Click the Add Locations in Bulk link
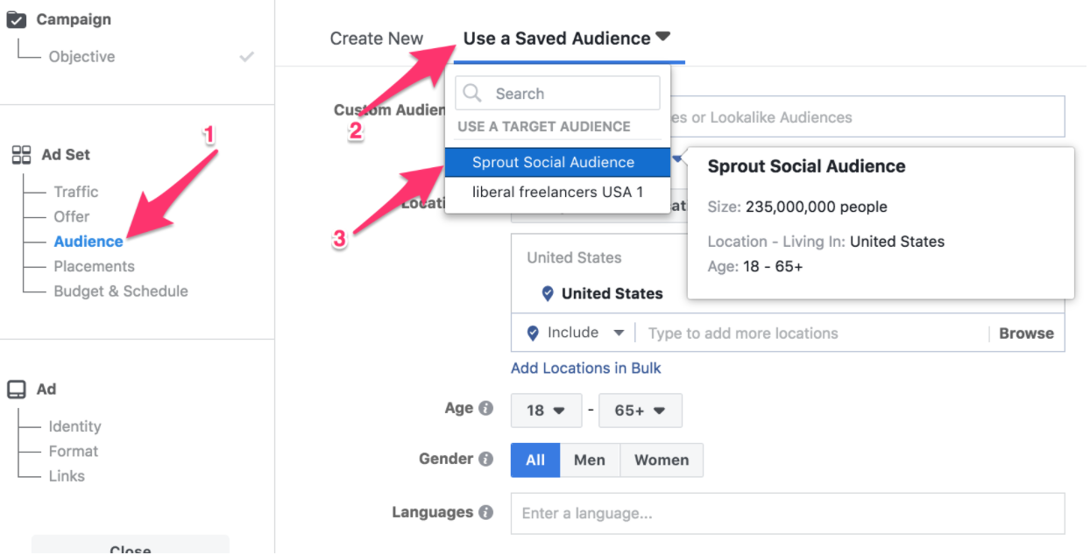 tap(585, 368)
